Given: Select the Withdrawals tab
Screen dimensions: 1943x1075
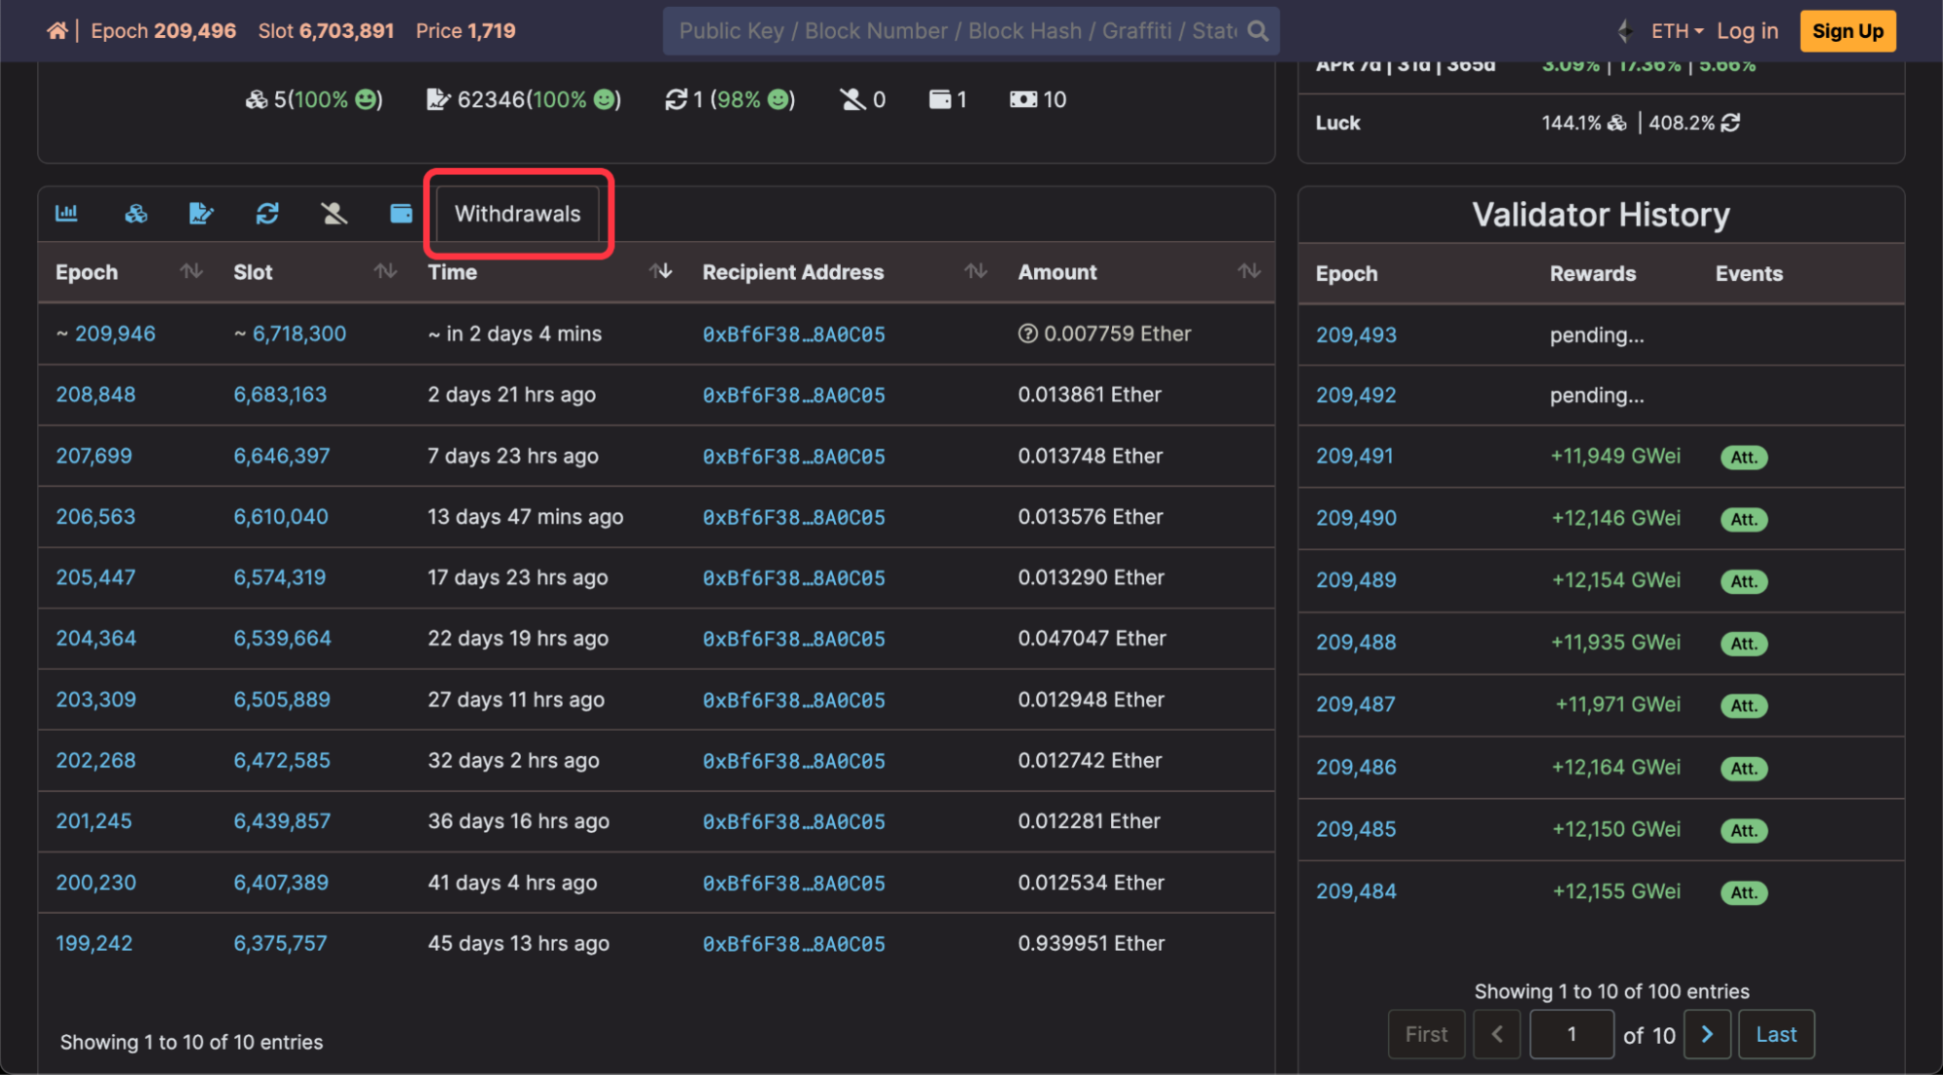Looking at the screenshot, I should [517, 214].
